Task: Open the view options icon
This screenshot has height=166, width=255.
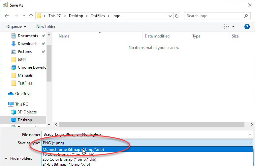Action: [x=226, y=27]
